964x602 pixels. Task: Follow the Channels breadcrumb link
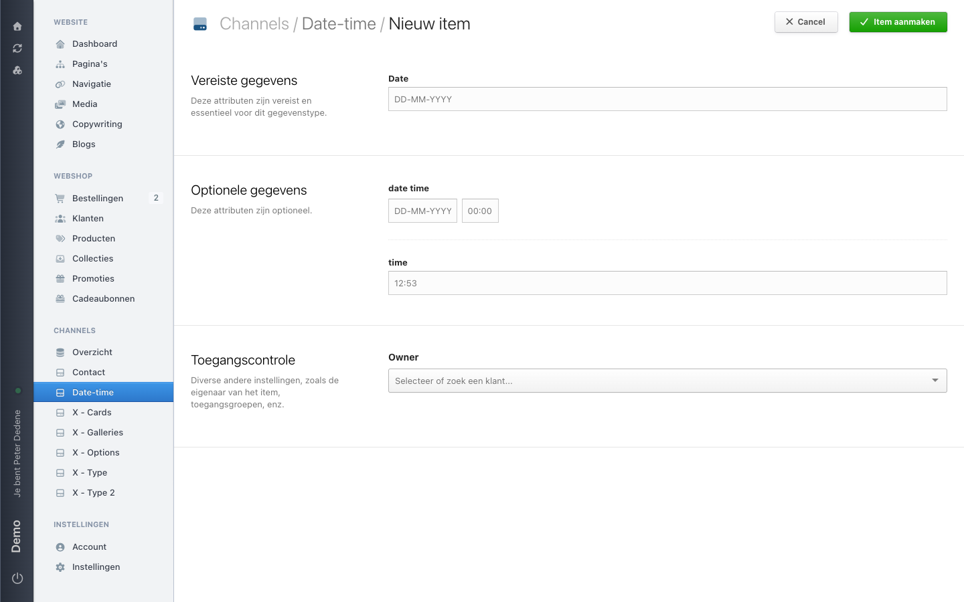coord(254,24)
